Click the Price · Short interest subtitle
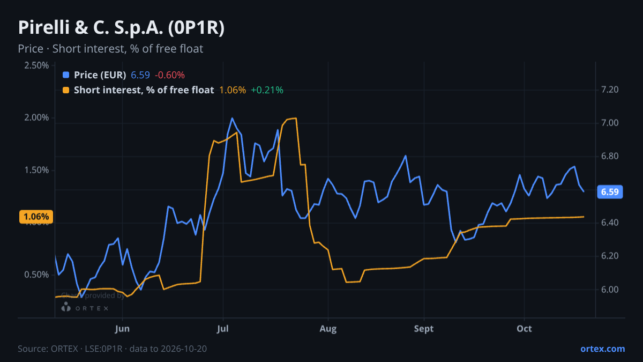The width and height of the screenshot is (643, 362). [x=110, y=49]
